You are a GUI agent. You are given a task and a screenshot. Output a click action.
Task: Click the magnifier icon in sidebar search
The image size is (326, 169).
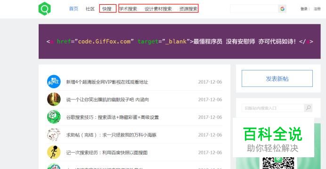pos(308,108)
